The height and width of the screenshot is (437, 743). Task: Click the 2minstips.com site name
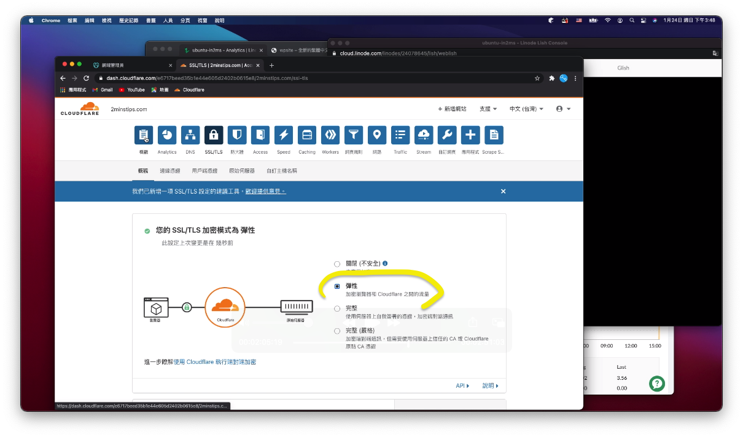[129, 109]
